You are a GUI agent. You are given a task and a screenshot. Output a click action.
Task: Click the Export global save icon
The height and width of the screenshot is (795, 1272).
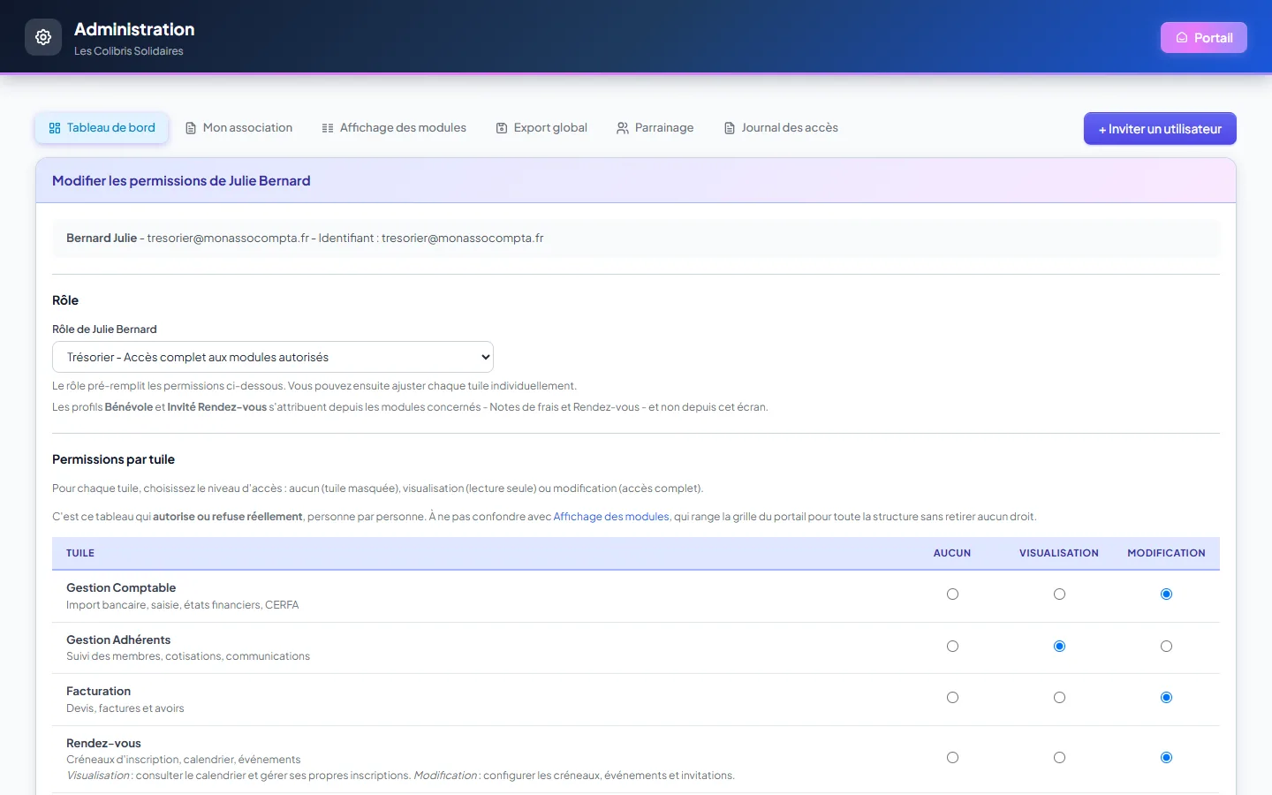502,128
